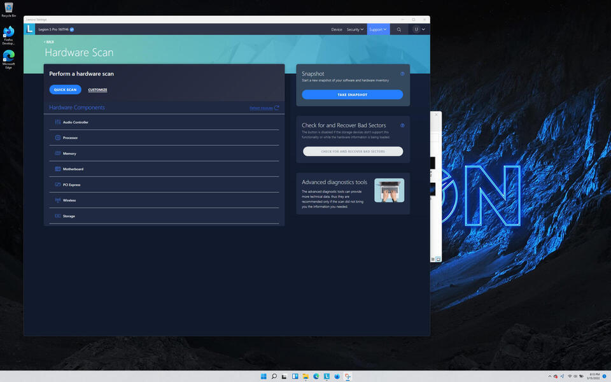Open the volume speaker tray icon
This screenshot has width=611, height=382.
[x=575, y=376]
